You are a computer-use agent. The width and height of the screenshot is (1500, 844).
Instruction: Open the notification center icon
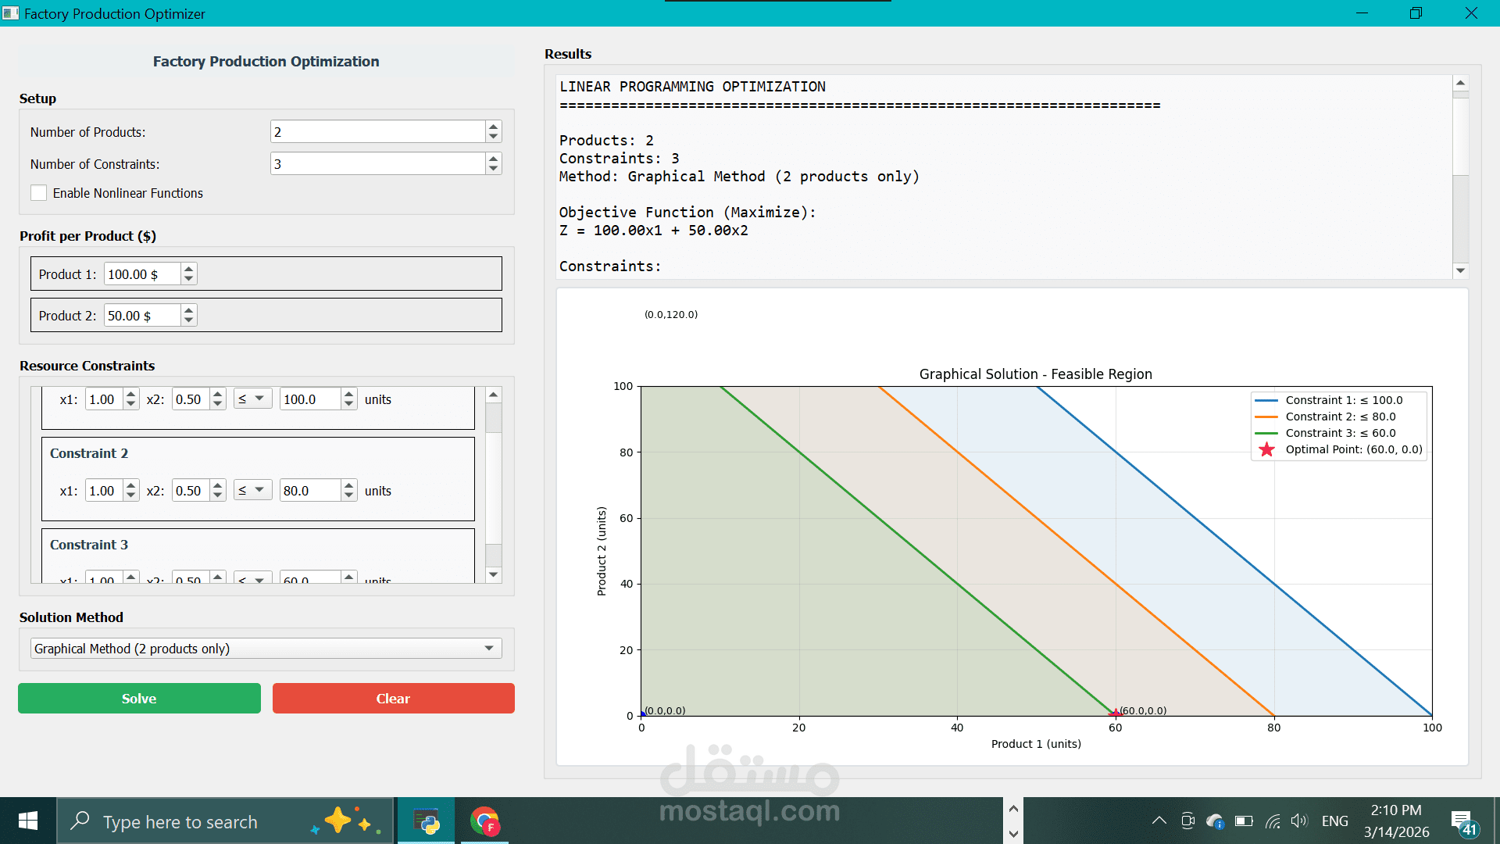(1464, 822)
